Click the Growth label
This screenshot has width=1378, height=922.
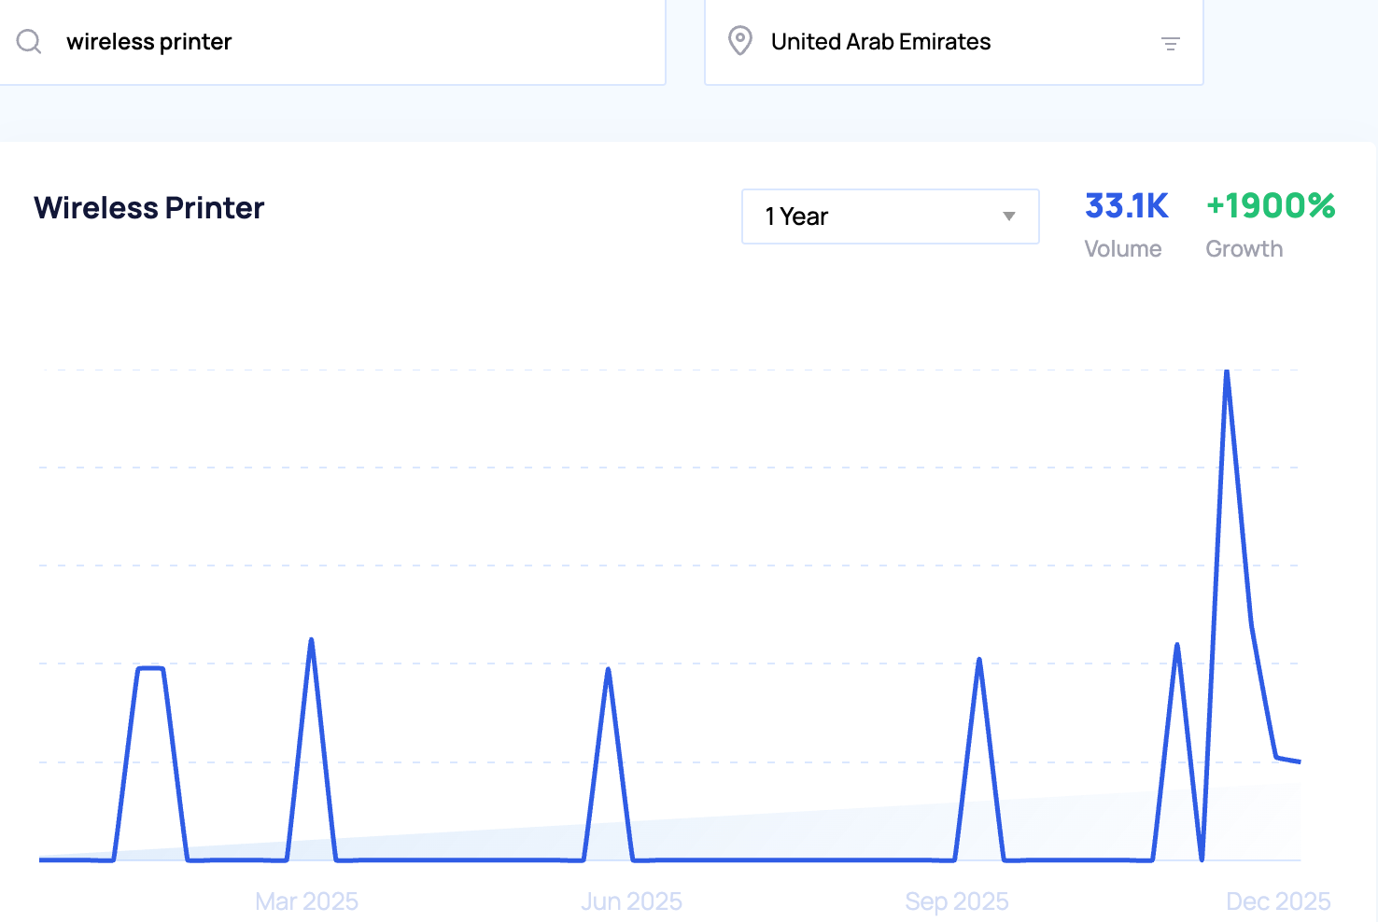(1244, 249)
